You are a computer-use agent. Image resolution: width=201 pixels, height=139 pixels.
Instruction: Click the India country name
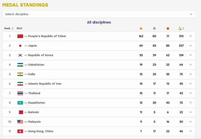tap(32, 74)
